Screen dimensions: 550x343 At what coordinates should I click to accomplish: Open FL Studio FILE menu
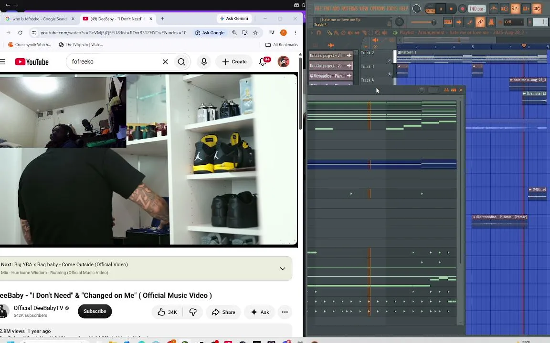pyautogui.click(x=318, y=9)
